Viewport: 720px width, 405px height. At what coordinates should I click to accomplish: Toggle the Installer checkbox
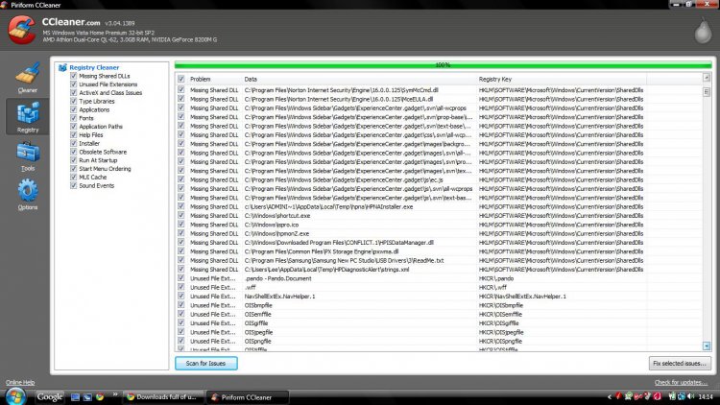pyautogui.click(x=74, y=143)
